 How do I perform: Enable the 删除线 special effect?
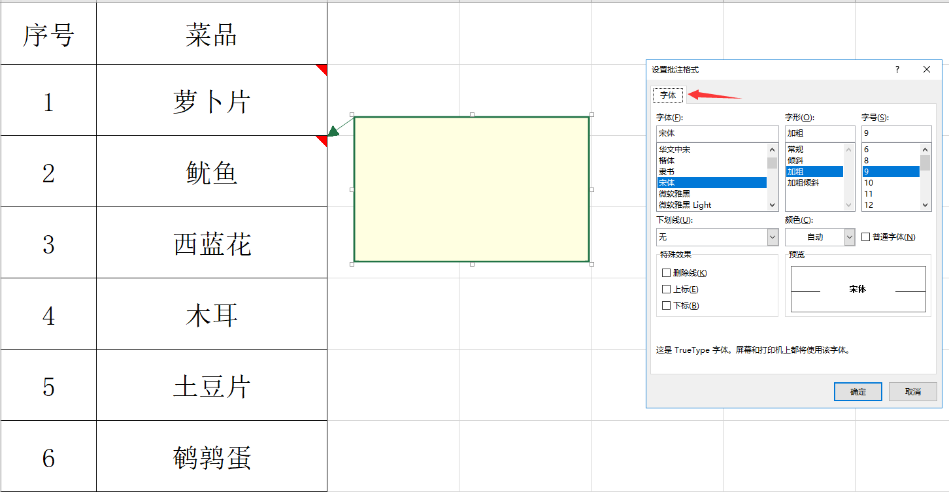[x=666, y=272]
